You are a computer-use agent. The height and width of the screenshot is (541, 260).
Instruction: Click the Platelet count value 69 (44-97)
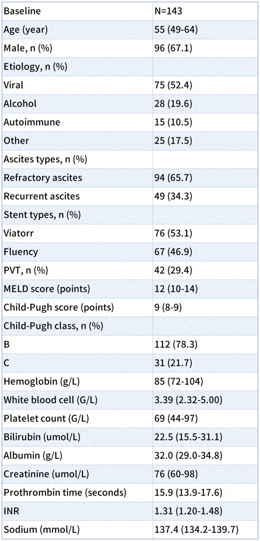[x=176, y=418]
